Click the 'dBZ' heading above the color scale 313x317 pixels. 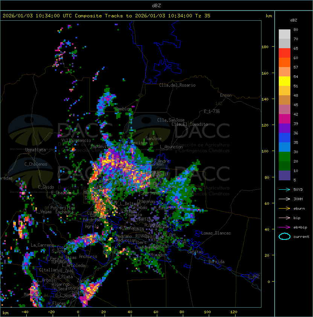[293, 20]
